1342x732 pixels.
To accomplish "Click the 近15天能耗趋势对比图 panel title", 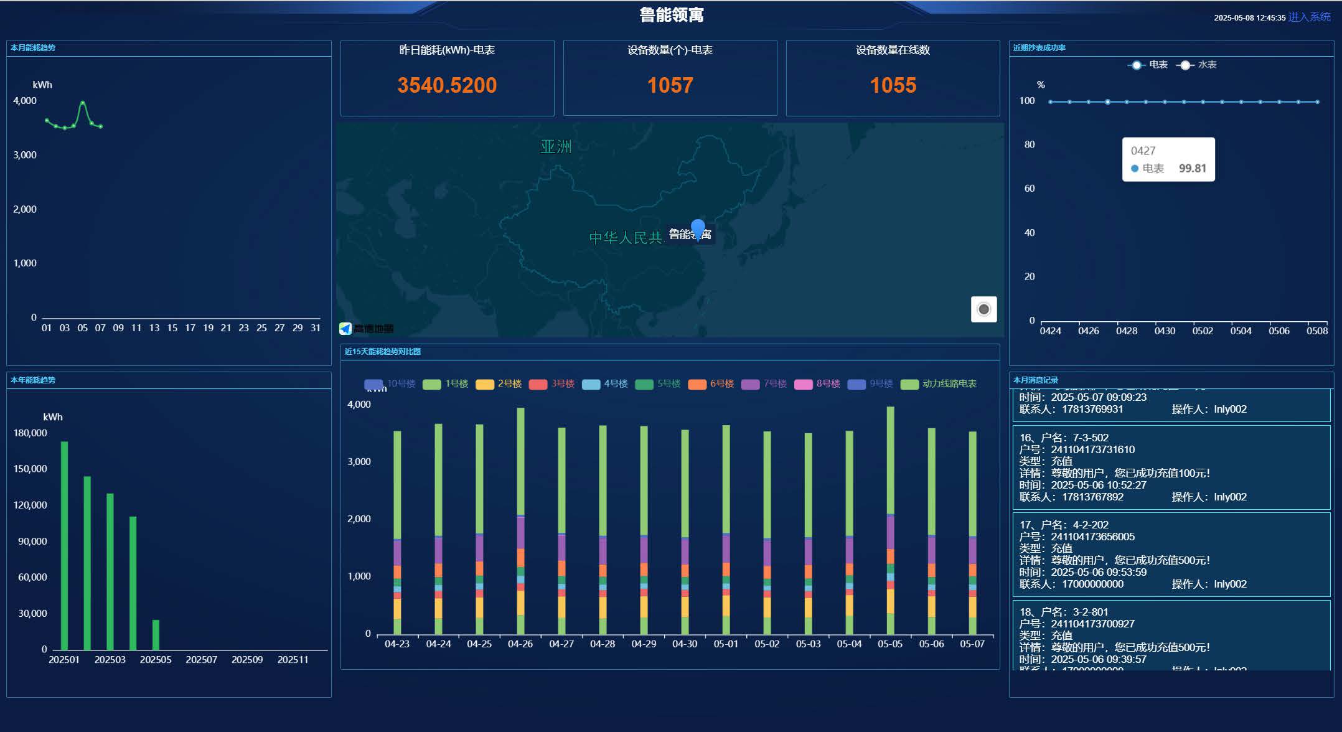I will coord(383,351).
